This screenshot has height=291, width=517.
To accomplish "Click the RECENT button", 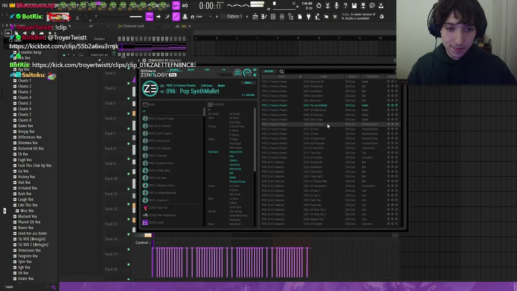I will pos(269,72).
